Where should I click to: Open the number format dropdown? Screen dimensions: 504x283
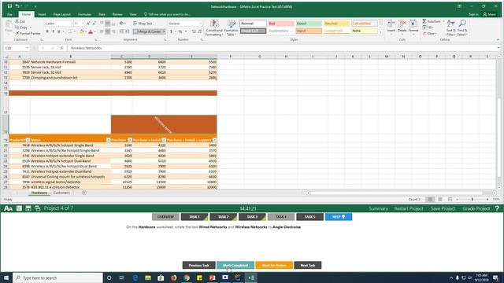[x=201, y=24]
